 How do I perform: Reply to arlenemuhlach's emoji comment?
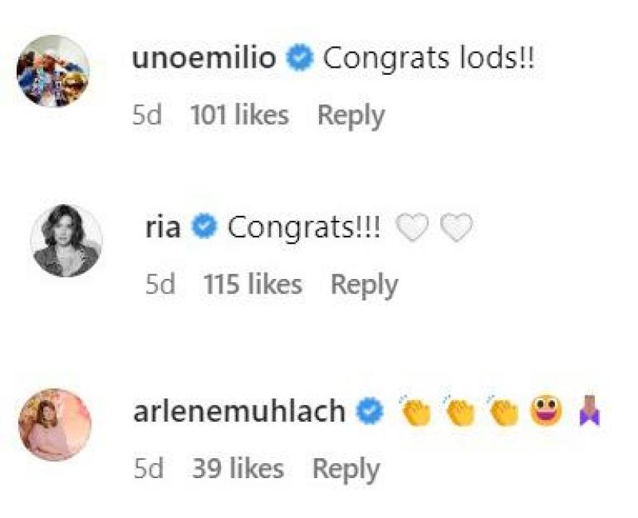[345, 469]
